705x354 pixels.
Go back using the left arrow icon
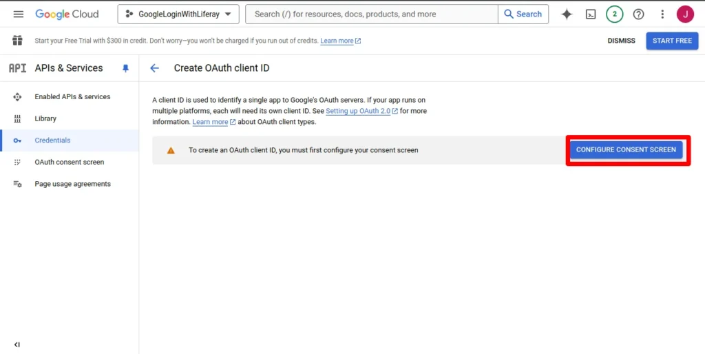tap(155, 68)
